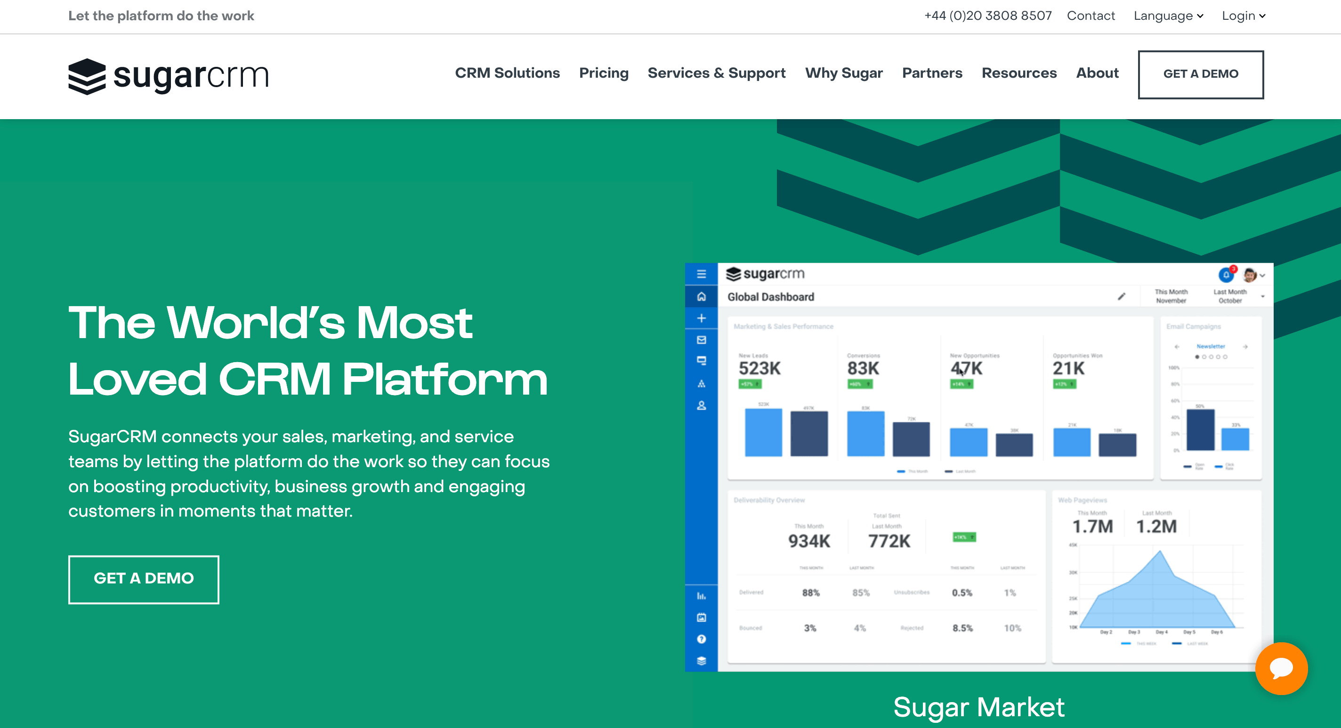Image resolution: width=1341 pixels, height=728 pixels.
Task: Click the monitor icon in dashboard sidebar
Action: (701, 360)
